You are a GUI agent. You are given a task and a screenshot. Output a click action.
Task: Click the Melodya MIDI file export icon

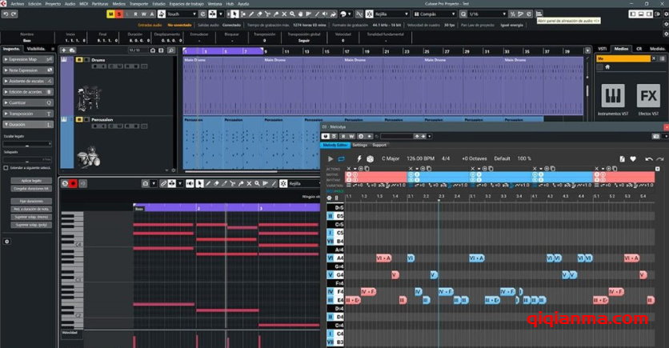[622, 158]
